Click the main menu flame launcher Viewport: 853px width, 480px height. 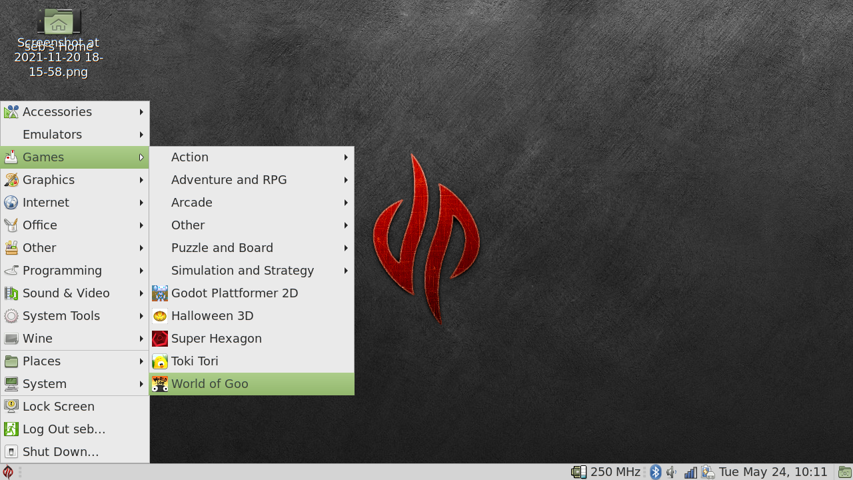point(8,472)
